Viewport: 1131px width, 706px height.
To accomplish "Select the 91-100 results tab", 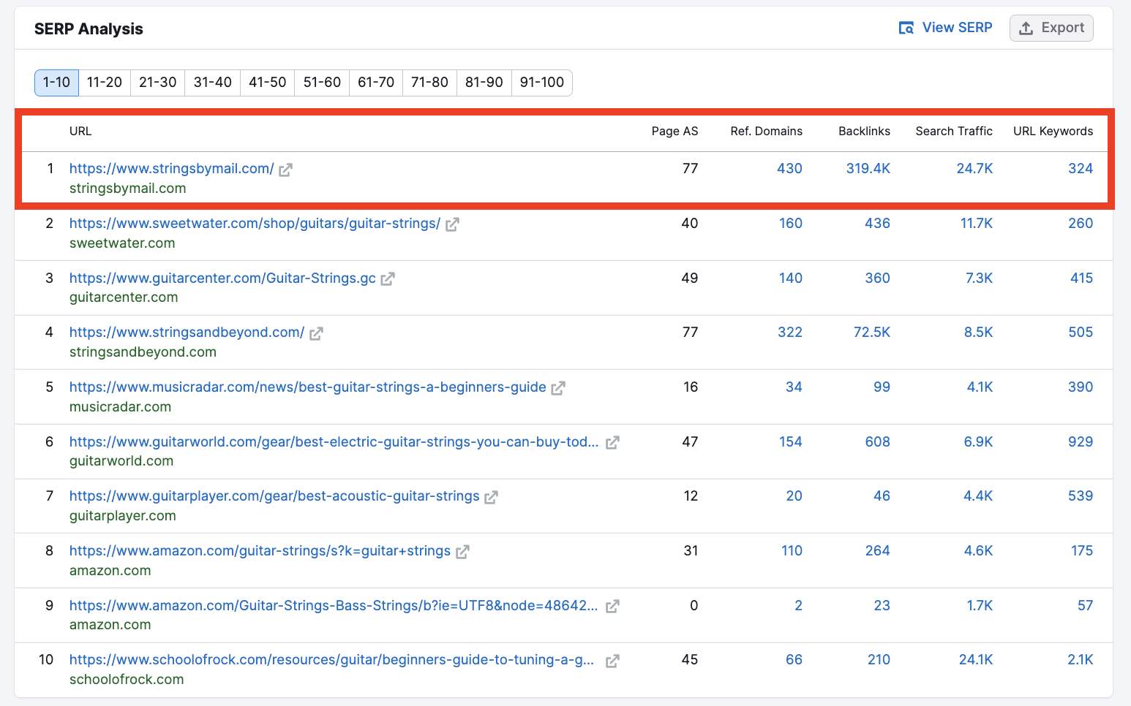I will pos(542,83).
